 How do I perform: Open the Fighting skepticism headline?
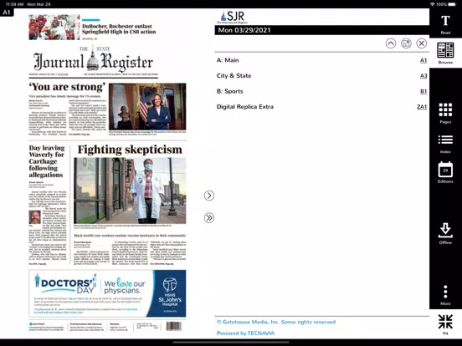tap(130, 150)
